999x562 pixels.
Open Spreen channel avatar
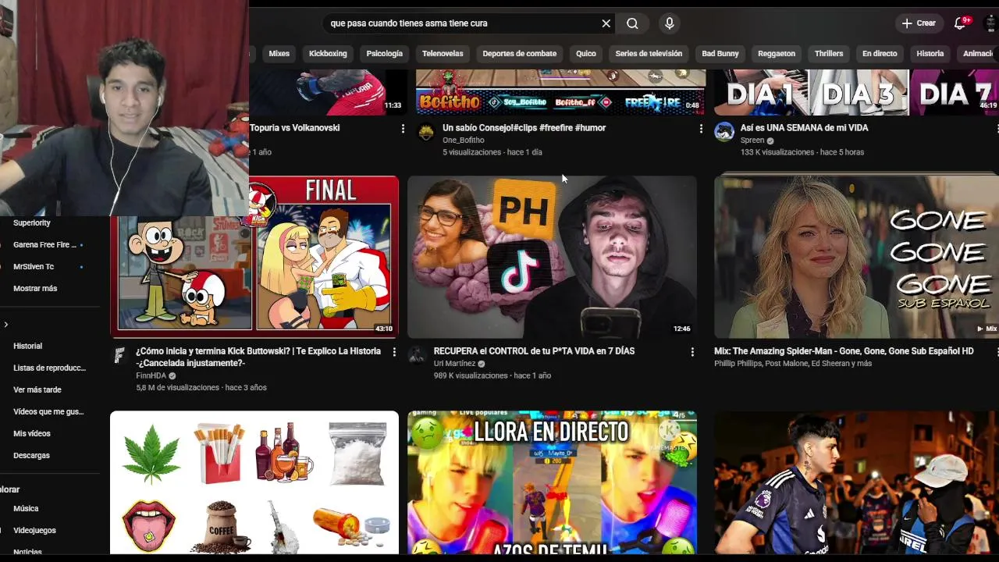(x=723, y=132)
